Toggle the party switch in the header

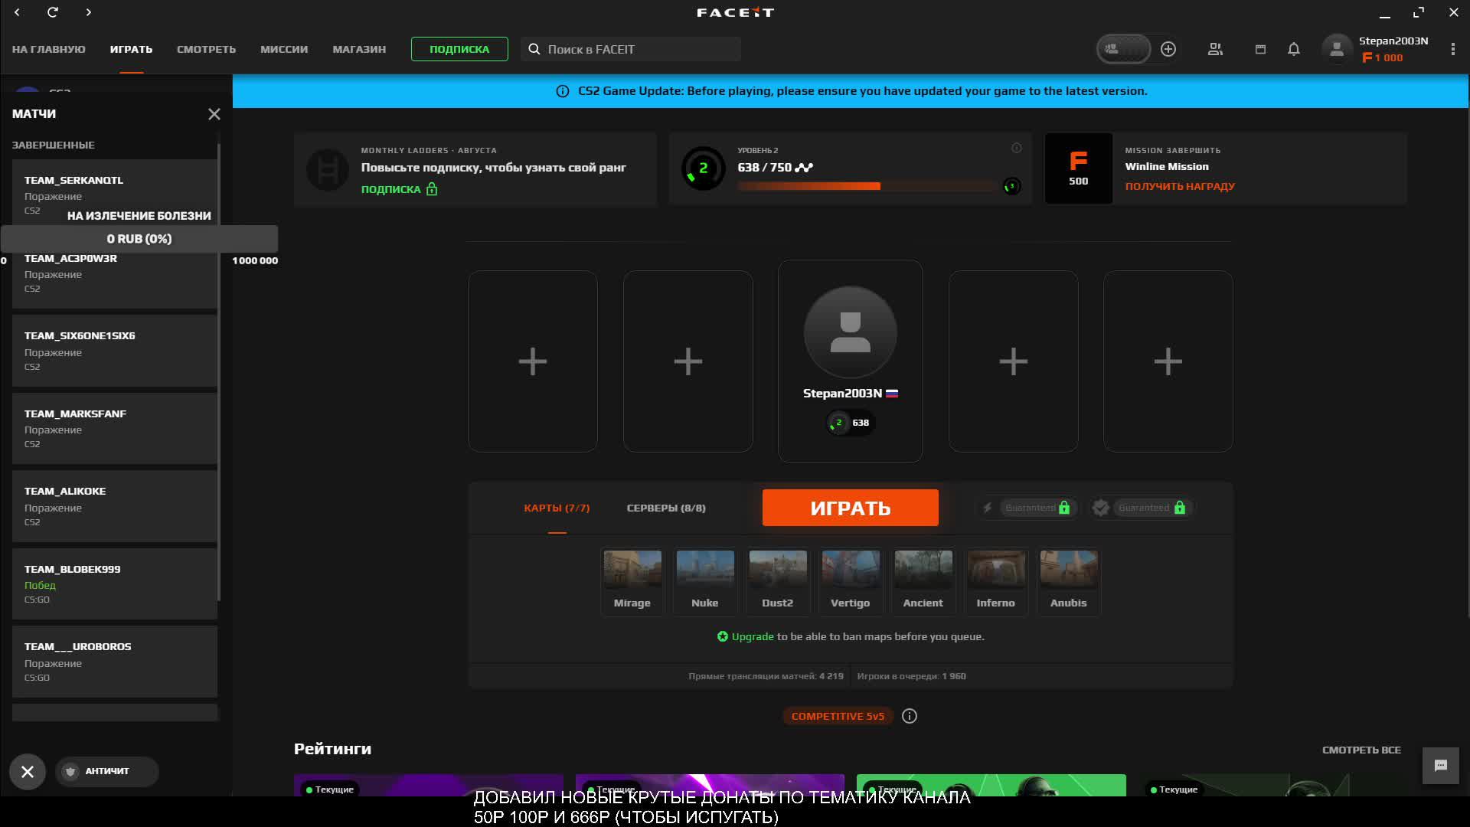point(1123,49)
